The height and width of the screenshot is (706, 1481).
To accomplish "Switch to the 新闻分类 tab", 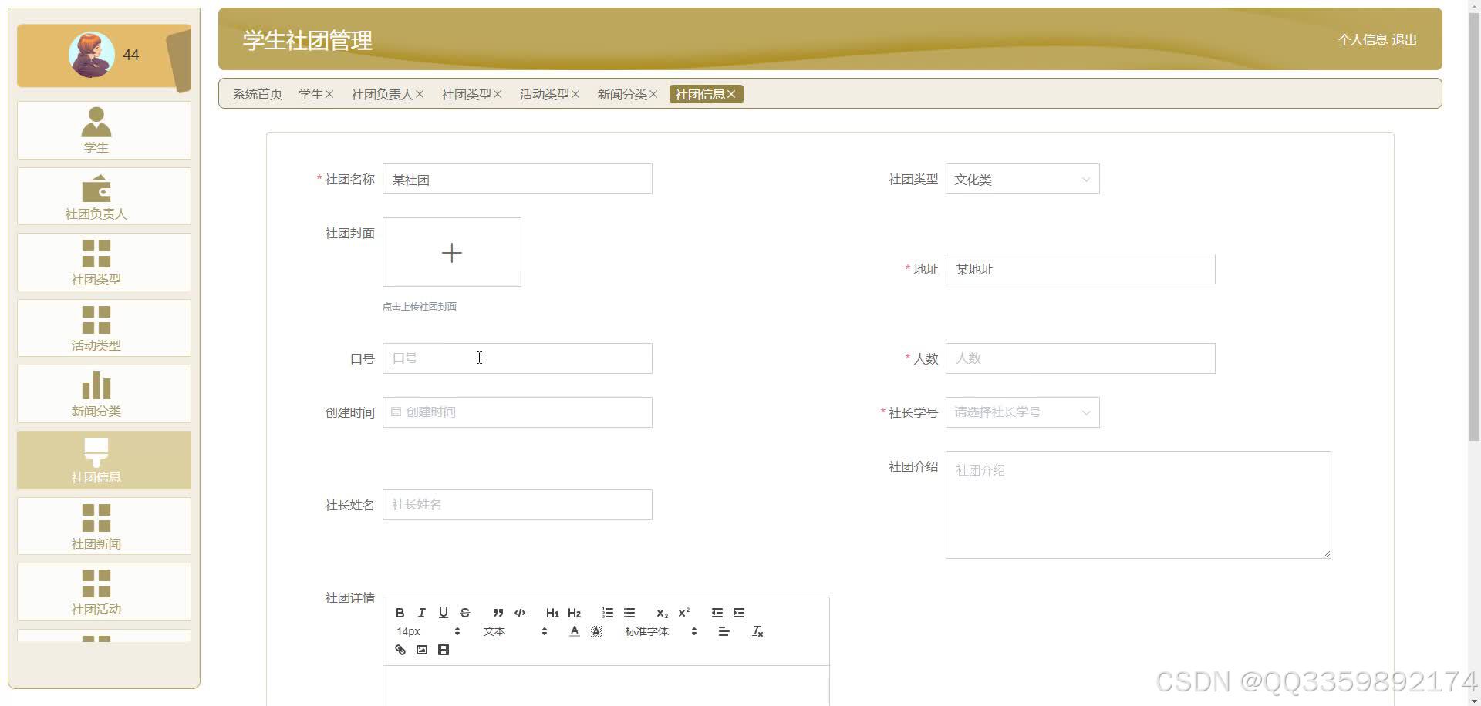I will click(622, 94).
